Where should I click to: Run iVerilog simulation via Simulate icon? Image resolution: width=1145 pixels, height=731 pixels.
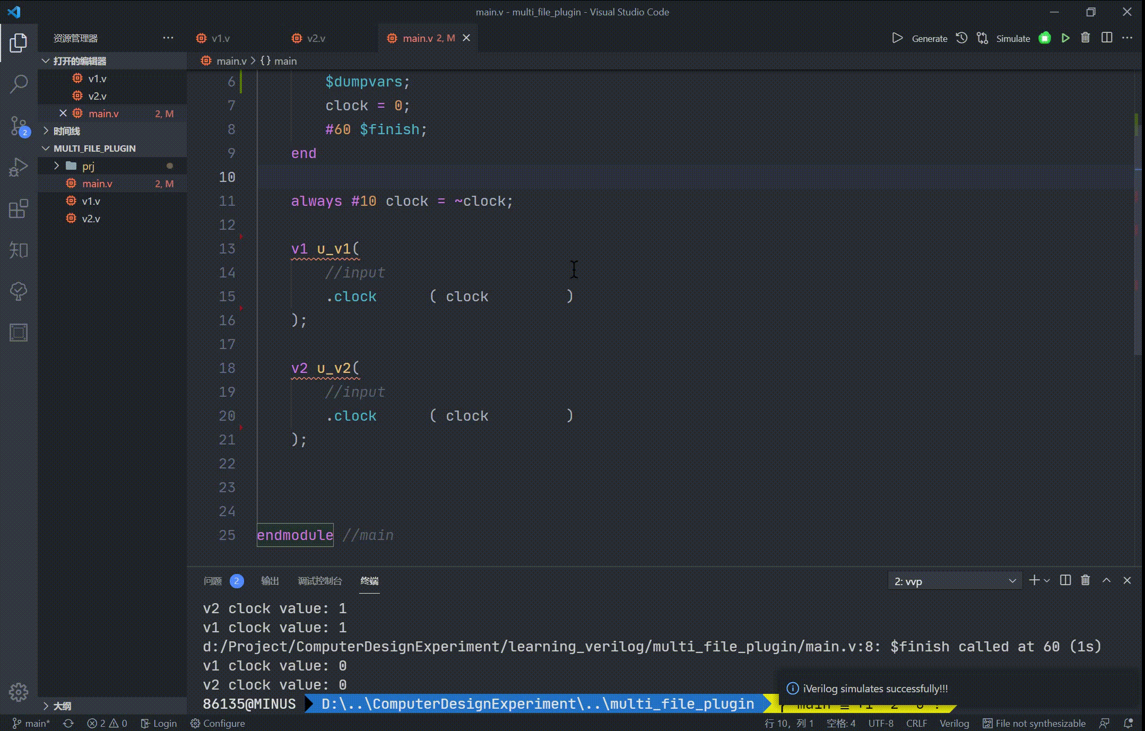1013,38
